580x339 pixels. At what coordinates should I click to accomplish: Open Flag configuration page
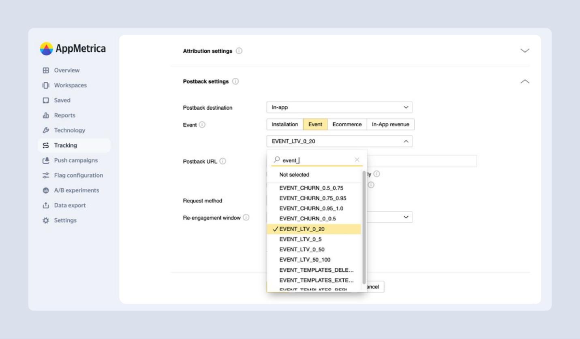[78, 175]
